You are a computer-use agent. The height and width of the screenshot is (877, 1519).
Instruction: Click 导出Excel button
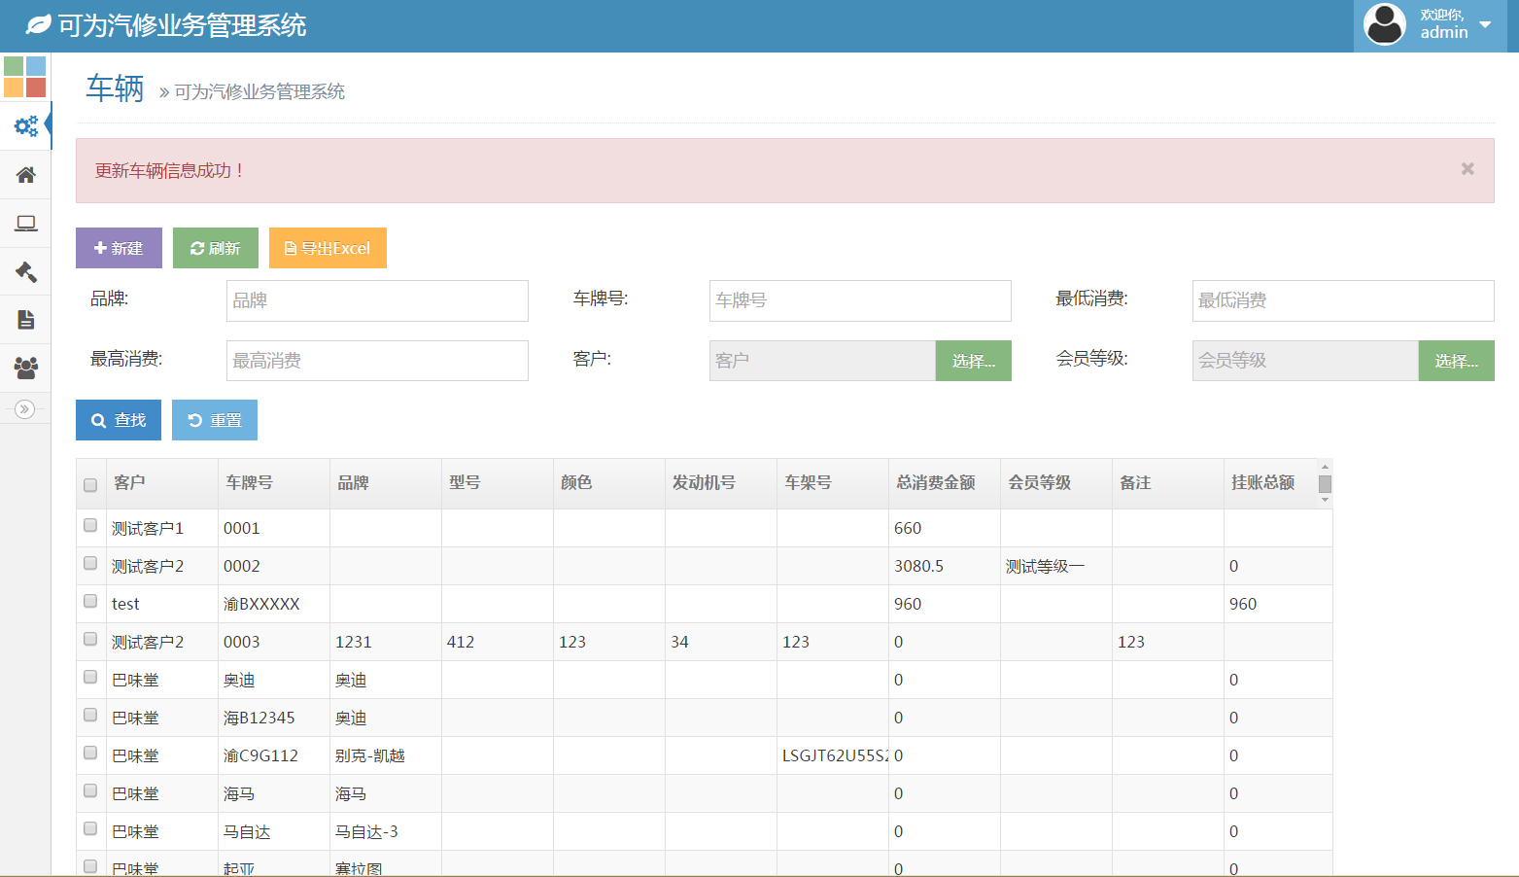click(328, 248)
